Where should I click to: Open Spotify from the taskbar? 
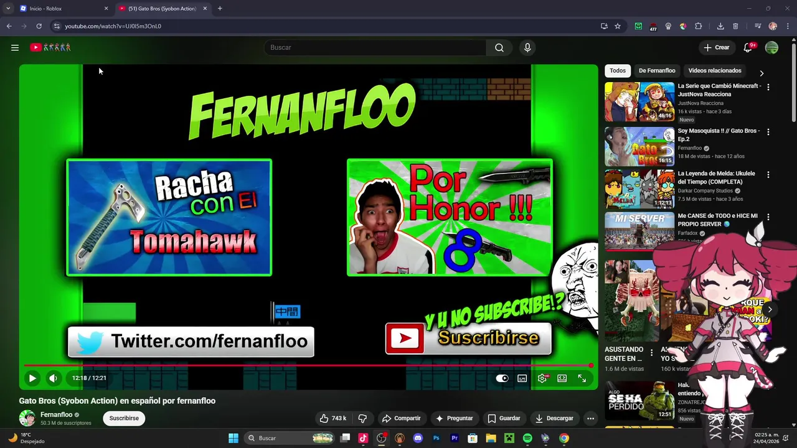[x=527, y=438]
